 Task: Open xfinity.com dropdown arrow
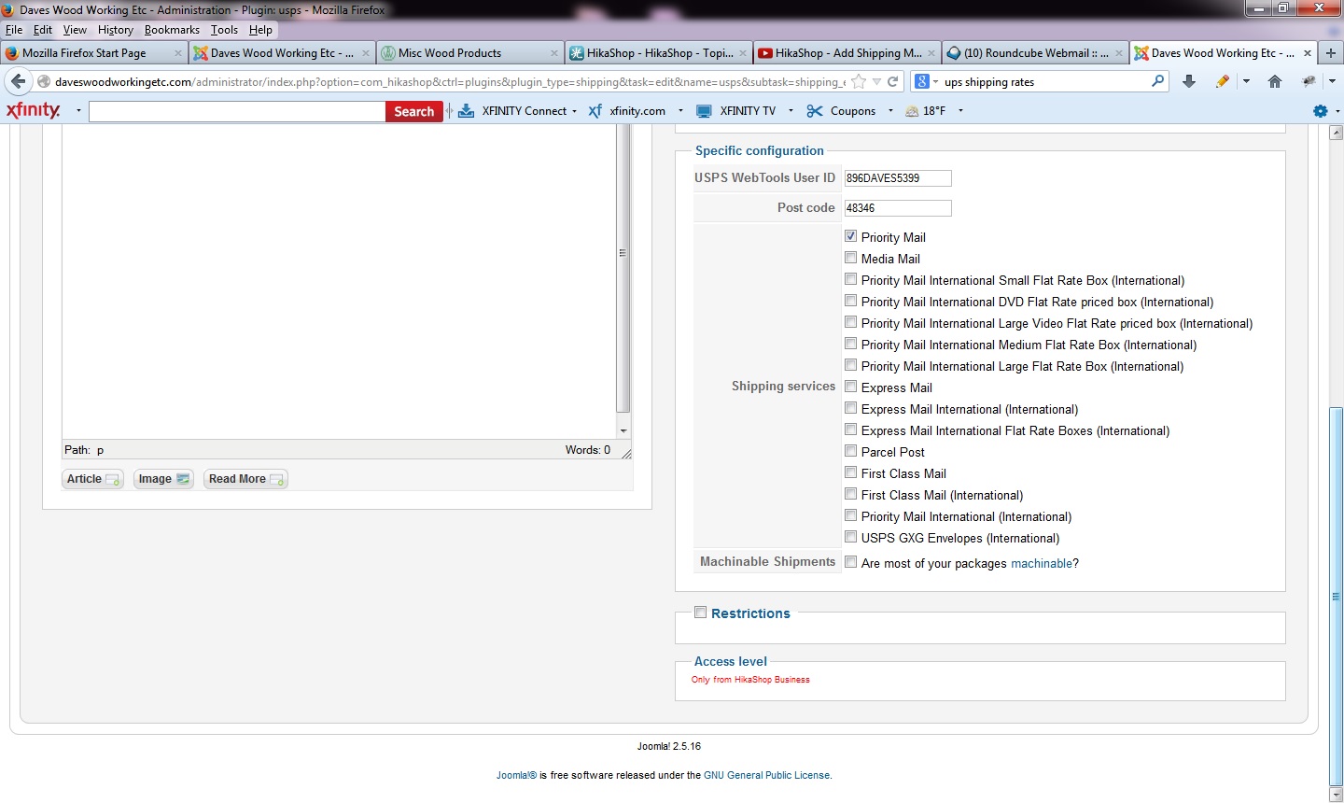pyautogui.click(x=680, y=111)
